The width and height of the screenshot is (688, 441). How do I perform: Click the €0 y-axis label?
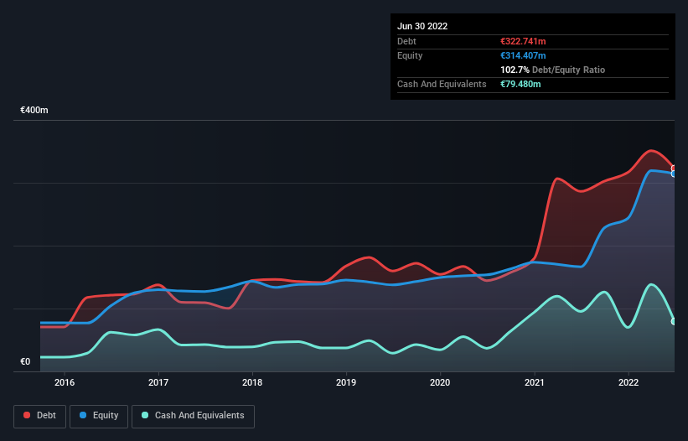point(25,361)
